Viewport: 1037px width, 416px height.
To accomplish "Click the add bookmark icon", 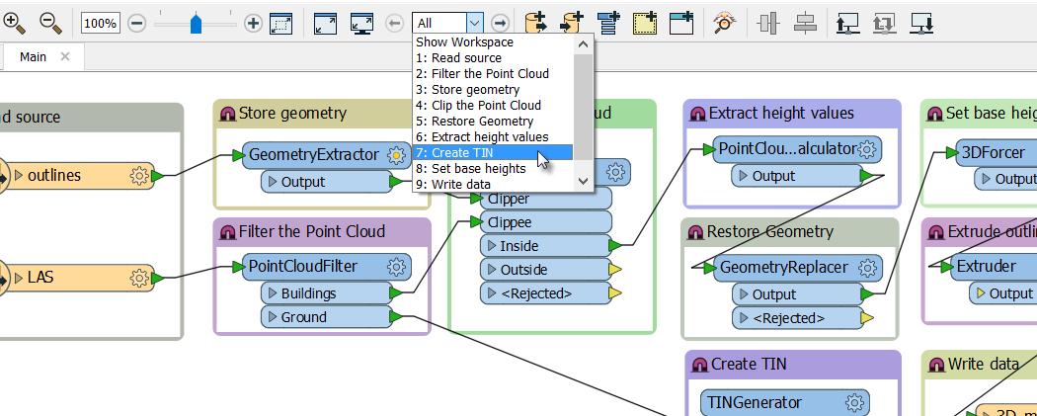I will (x=644, y=23).
